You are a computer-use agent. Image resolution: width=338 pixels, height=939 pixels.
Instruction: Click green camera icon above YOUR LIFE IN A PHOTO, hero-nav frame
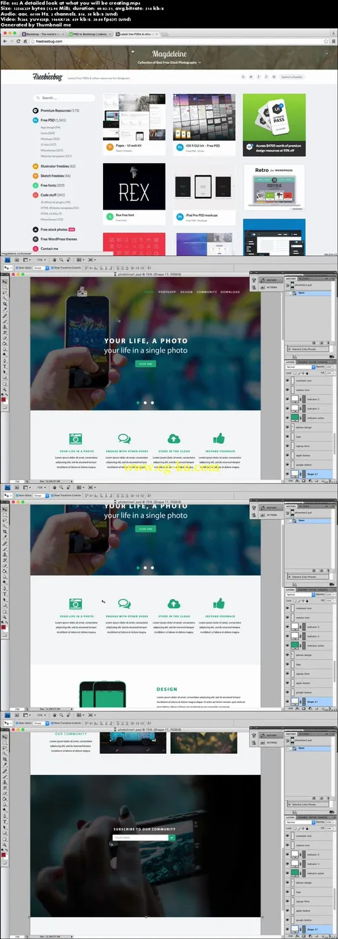pos(76,438)
